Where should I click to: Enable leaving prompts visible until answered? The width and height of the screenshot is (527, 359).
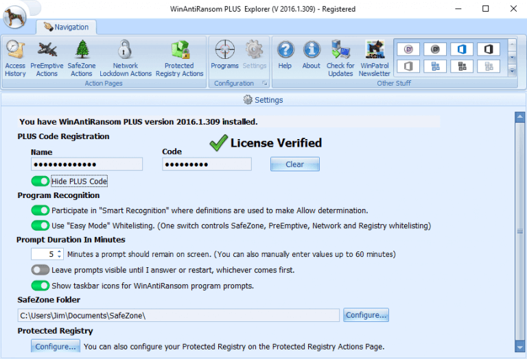(40, 270)
